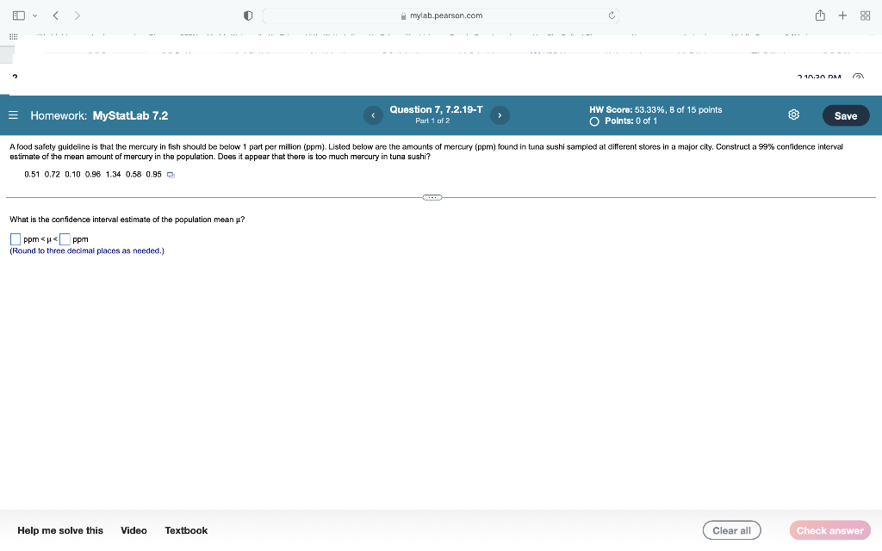Open the StatCrunch data icon beside the values
This screenshot has height=551, width=882.
[170, 174]
